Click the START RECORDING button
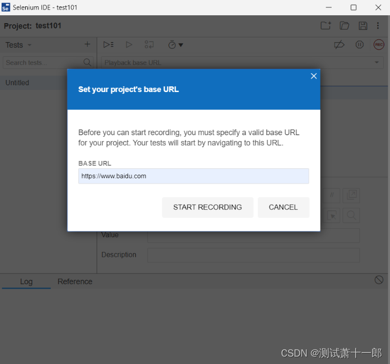Screen dimensions: 390x364 click(x=208, y=207)
